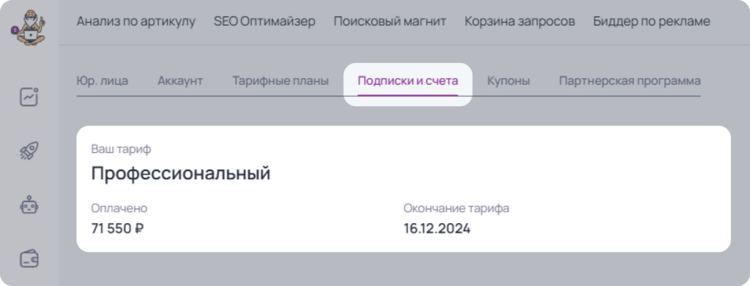Select the robot sidebar icon
750x286 pixels.
pyautogui.click(x=29, y=205)
